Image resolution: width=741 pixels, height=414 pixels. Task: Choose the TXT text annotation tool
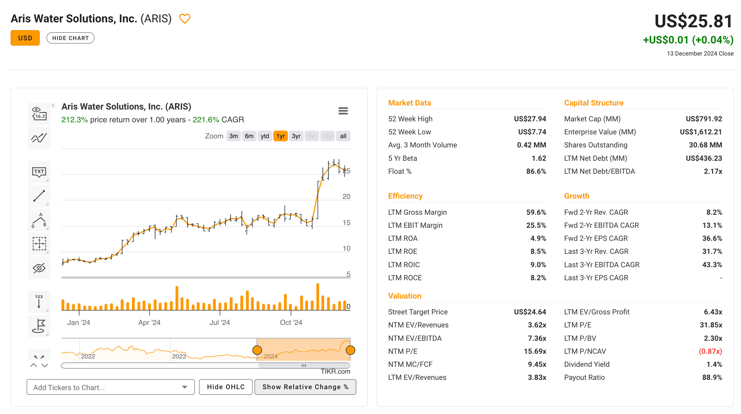pos(39,172)
